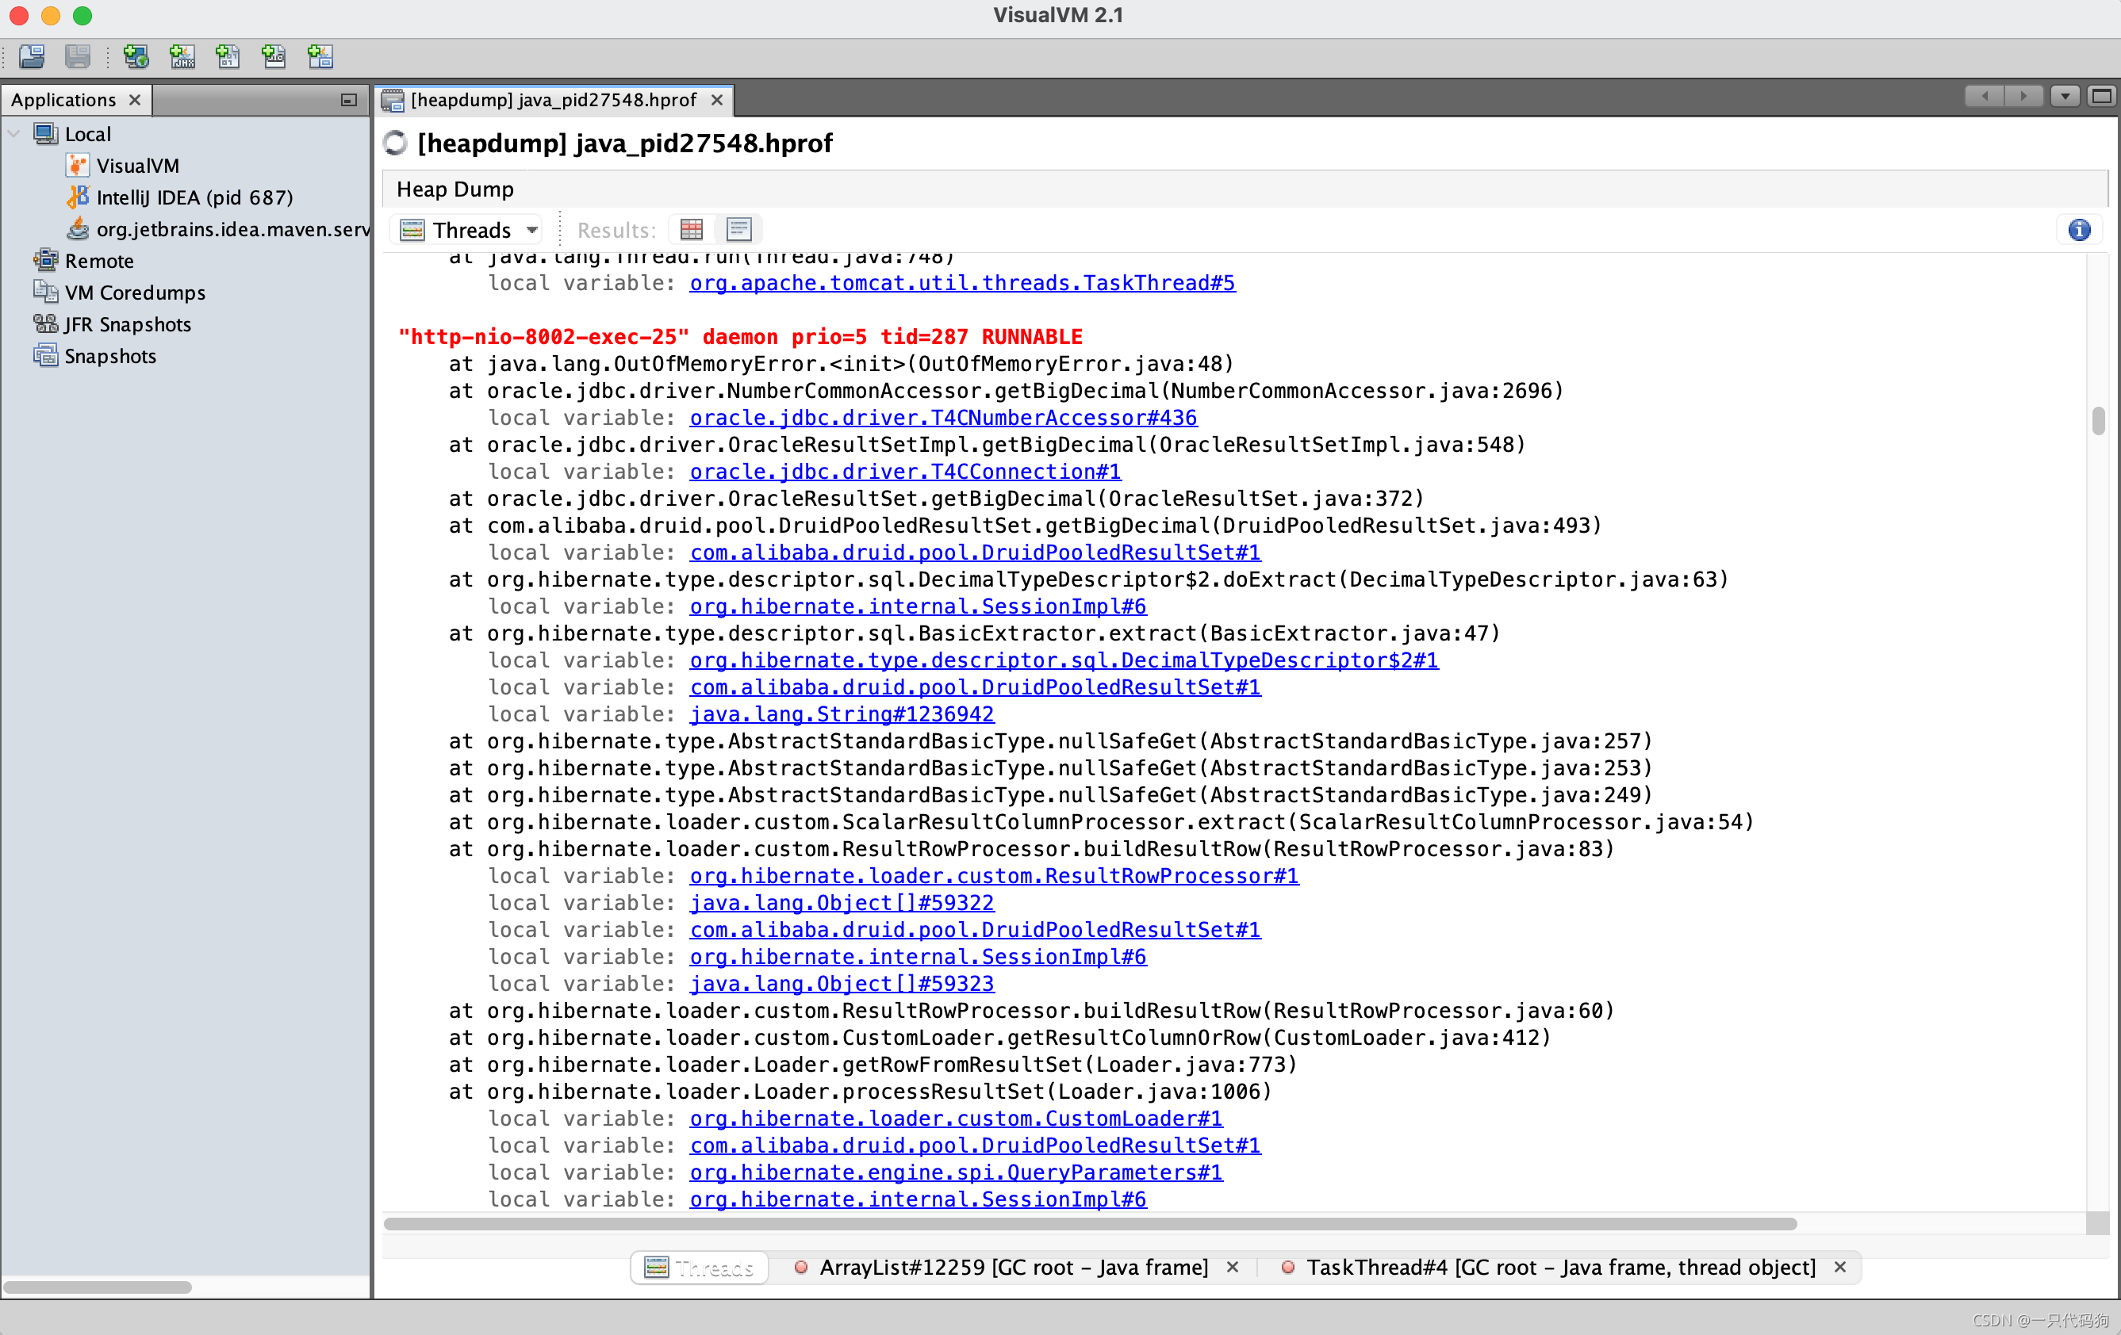Switch to TaskThread#4 GC root tab
The image size is (2121, 1335).
(x=1559, y=1267)
